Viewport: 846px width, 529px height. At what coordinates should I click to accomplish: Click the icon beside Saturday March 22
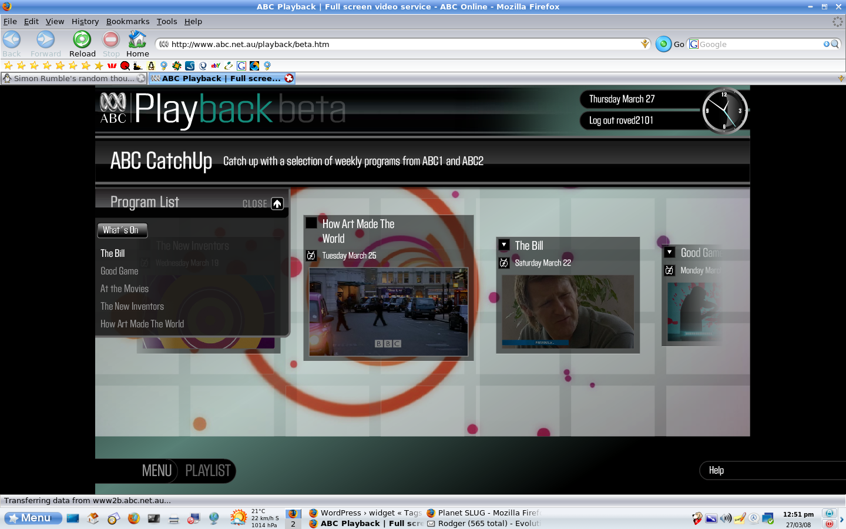504,263
